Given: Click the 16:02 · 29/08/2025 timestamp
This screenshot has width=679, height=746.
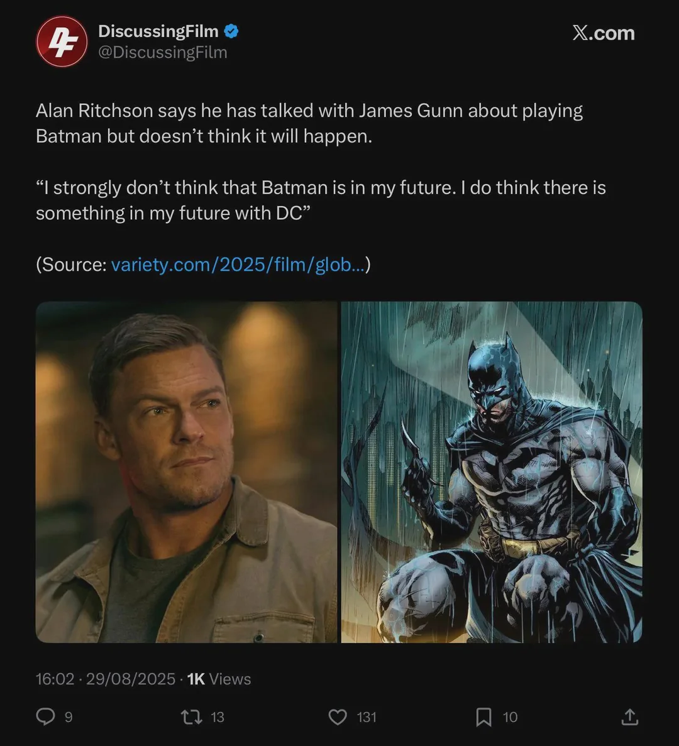Looking at the screenshot, I should 105,679.
